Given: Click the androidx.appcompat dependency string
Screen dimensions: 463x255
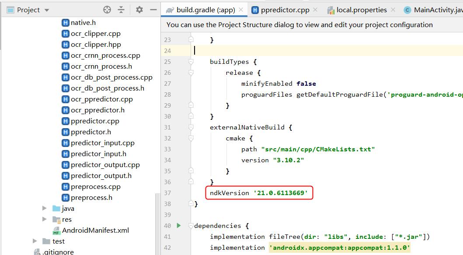Looking at the screenshot, I should pyautogui.click(x=340, y=248).
